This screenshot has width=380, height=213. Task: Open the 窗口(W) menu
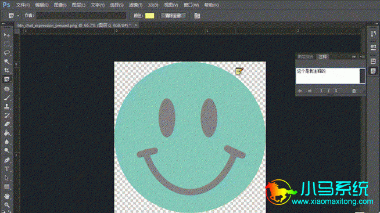(191, 5)
